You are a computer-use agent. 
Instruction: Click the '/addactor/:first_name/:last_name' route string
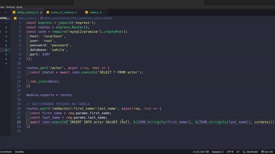point(84,109)
